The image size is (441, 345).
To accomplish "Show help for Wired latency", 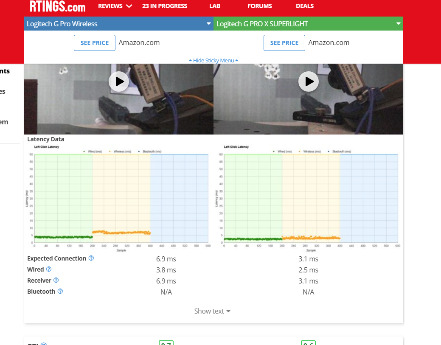I will pyautogui.click(x=49, y=269).
